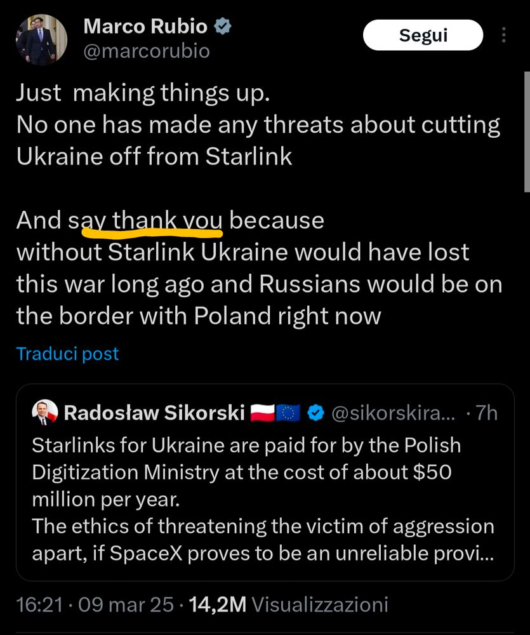Click the underlined 'say thank you' text

click(146, 220)
